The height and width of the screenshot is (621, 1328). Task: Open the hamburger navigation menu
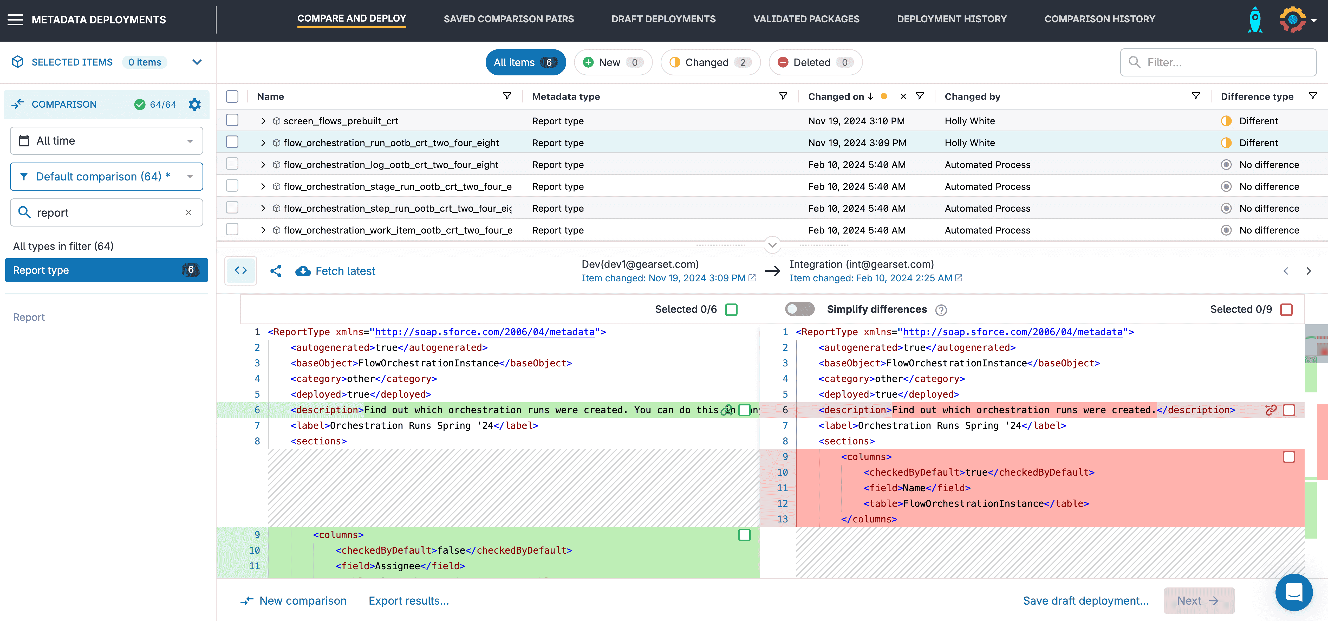pyautogui.click(x=15, y=20)
